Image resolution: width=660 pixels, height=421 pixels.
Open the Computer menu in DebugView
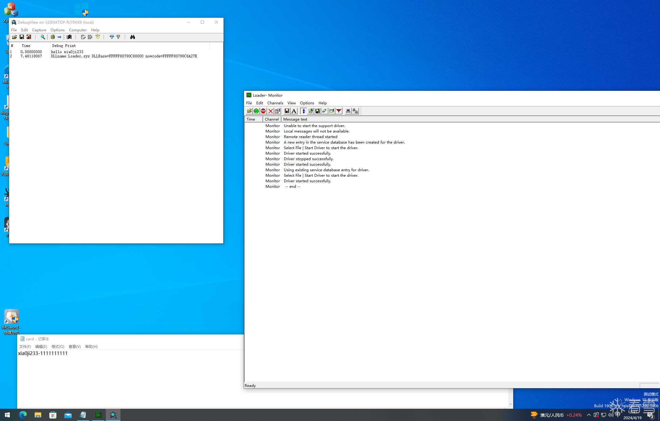click(x=78, y=30)
